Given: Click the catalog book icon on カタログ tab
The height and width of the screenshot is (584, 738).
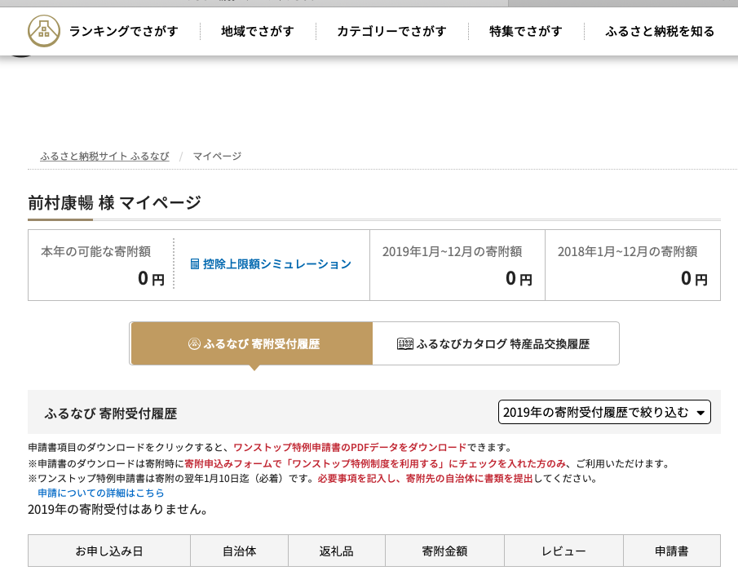Looking at the screenshot, I should (x=404, y=344).
